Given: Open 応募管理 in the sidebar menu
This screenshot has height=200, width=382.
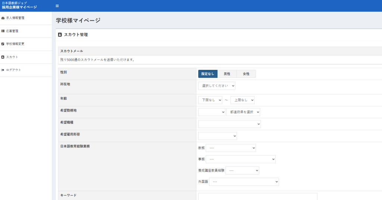Looking at the screenshot, I should (x=12, y=31).
